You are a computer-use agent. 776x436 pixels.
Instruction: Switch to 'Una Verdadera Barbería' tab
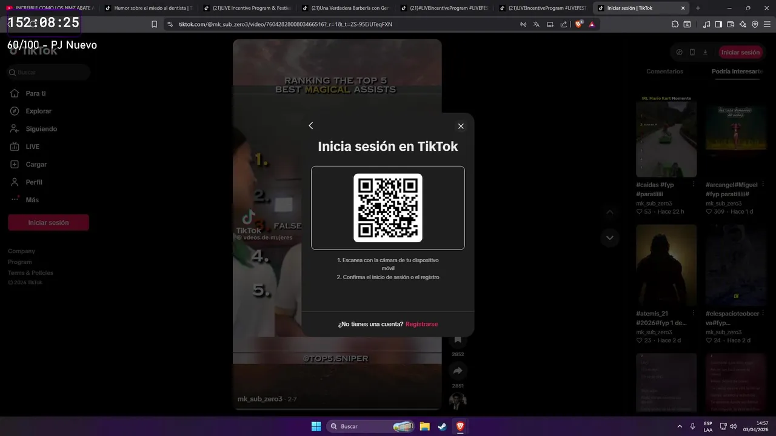[345, 8]
